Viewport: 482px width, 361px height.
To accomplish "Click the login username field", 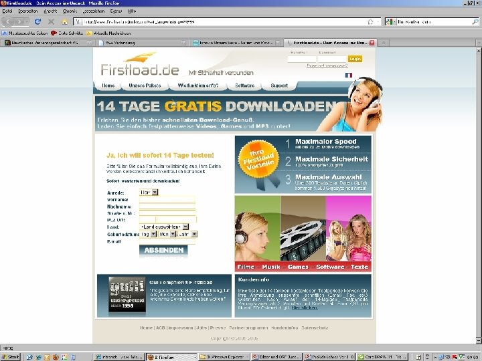I will coord(301,59).
